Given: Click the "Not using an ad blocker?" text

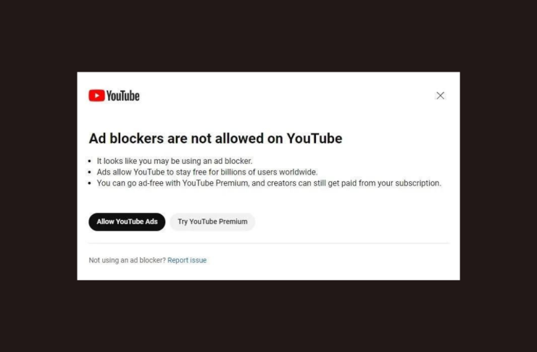Looking at the screenshot, I should point(127,260).
